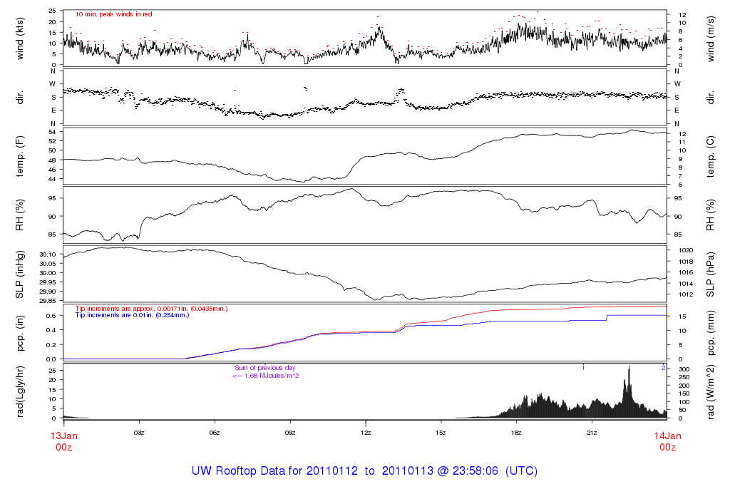The height and width of the screenshot is (499, 730).
Task: Click the 'SLP (hPa)' right axis label
Action: tap(711, 273)
